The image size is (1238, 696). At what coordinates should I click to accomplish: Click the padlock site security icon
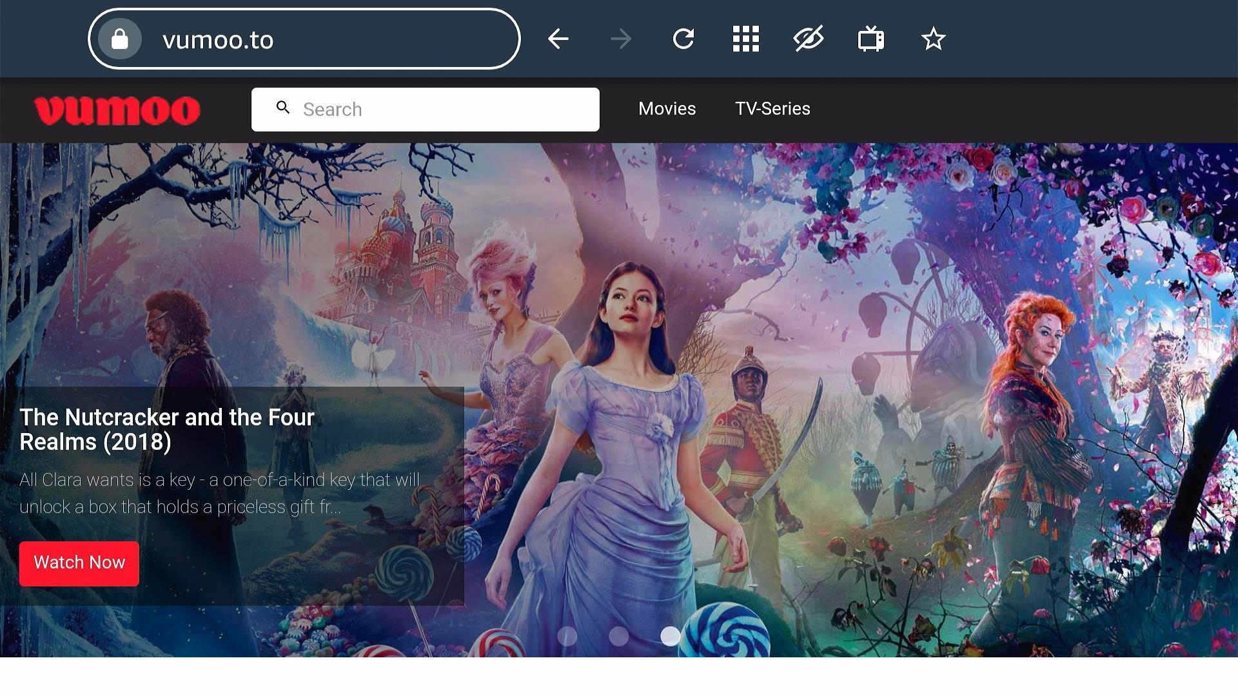(120, 39)
